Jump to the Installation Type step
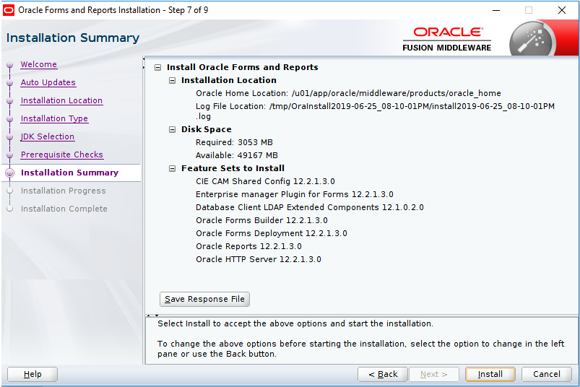580x387 pixels. click(x=54, y=118)
